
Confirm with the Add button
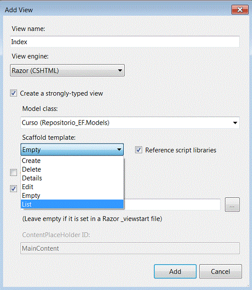pos(175,272)
